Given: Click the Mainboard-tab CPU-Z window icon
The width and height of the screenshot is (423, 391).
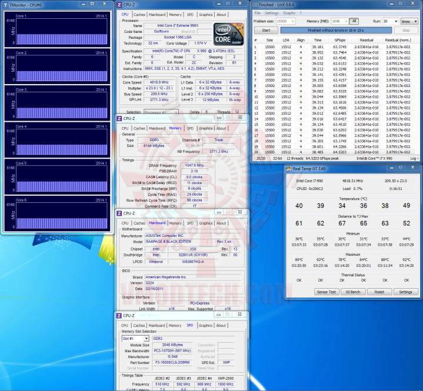Looking at the screenshot, I should [x=119, y=213].
